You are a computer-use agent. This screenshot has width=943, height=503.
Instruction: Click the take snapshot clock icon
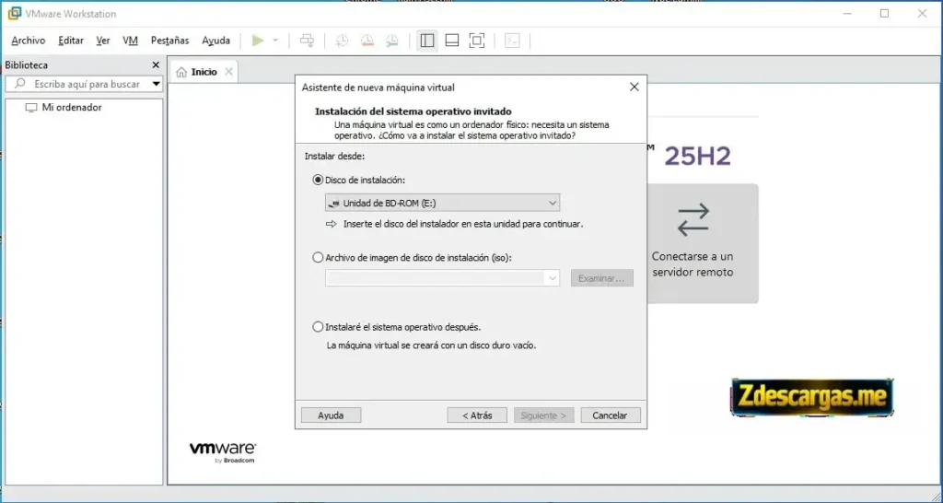(342, 41)
